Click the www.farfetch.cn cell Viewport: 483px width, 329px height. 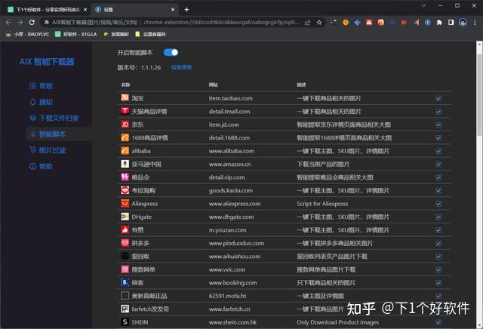(x=229, y=309)
